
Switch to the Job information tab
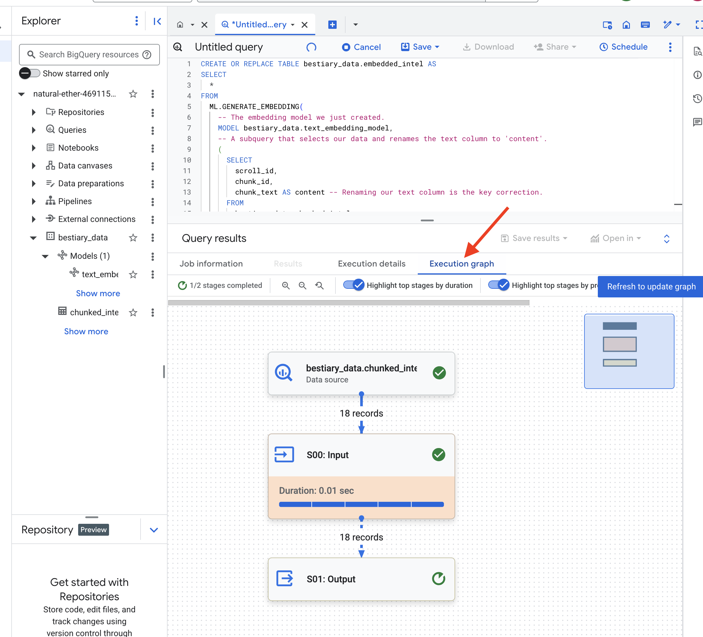tap(211, 264)
